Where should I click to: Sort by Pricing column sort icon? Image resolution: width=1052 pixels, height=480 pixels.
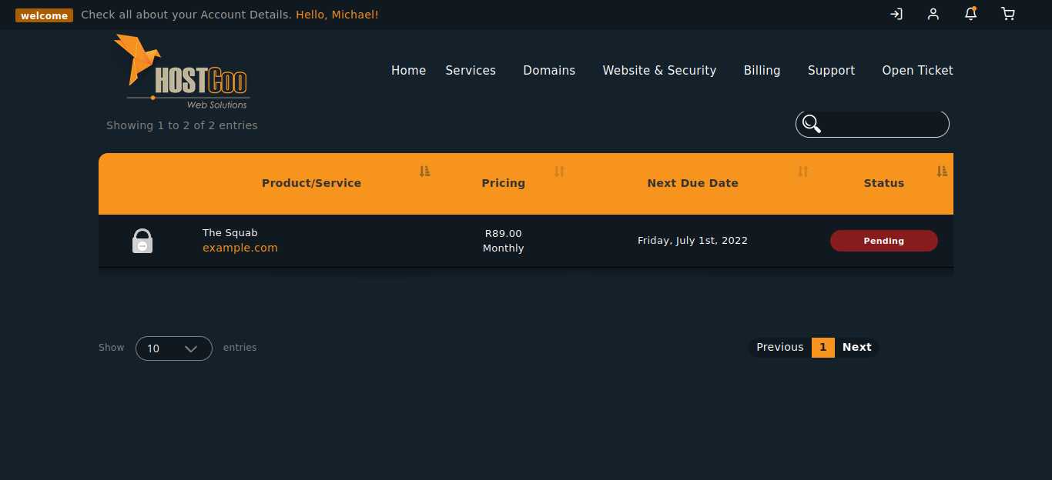coord(560,171)
